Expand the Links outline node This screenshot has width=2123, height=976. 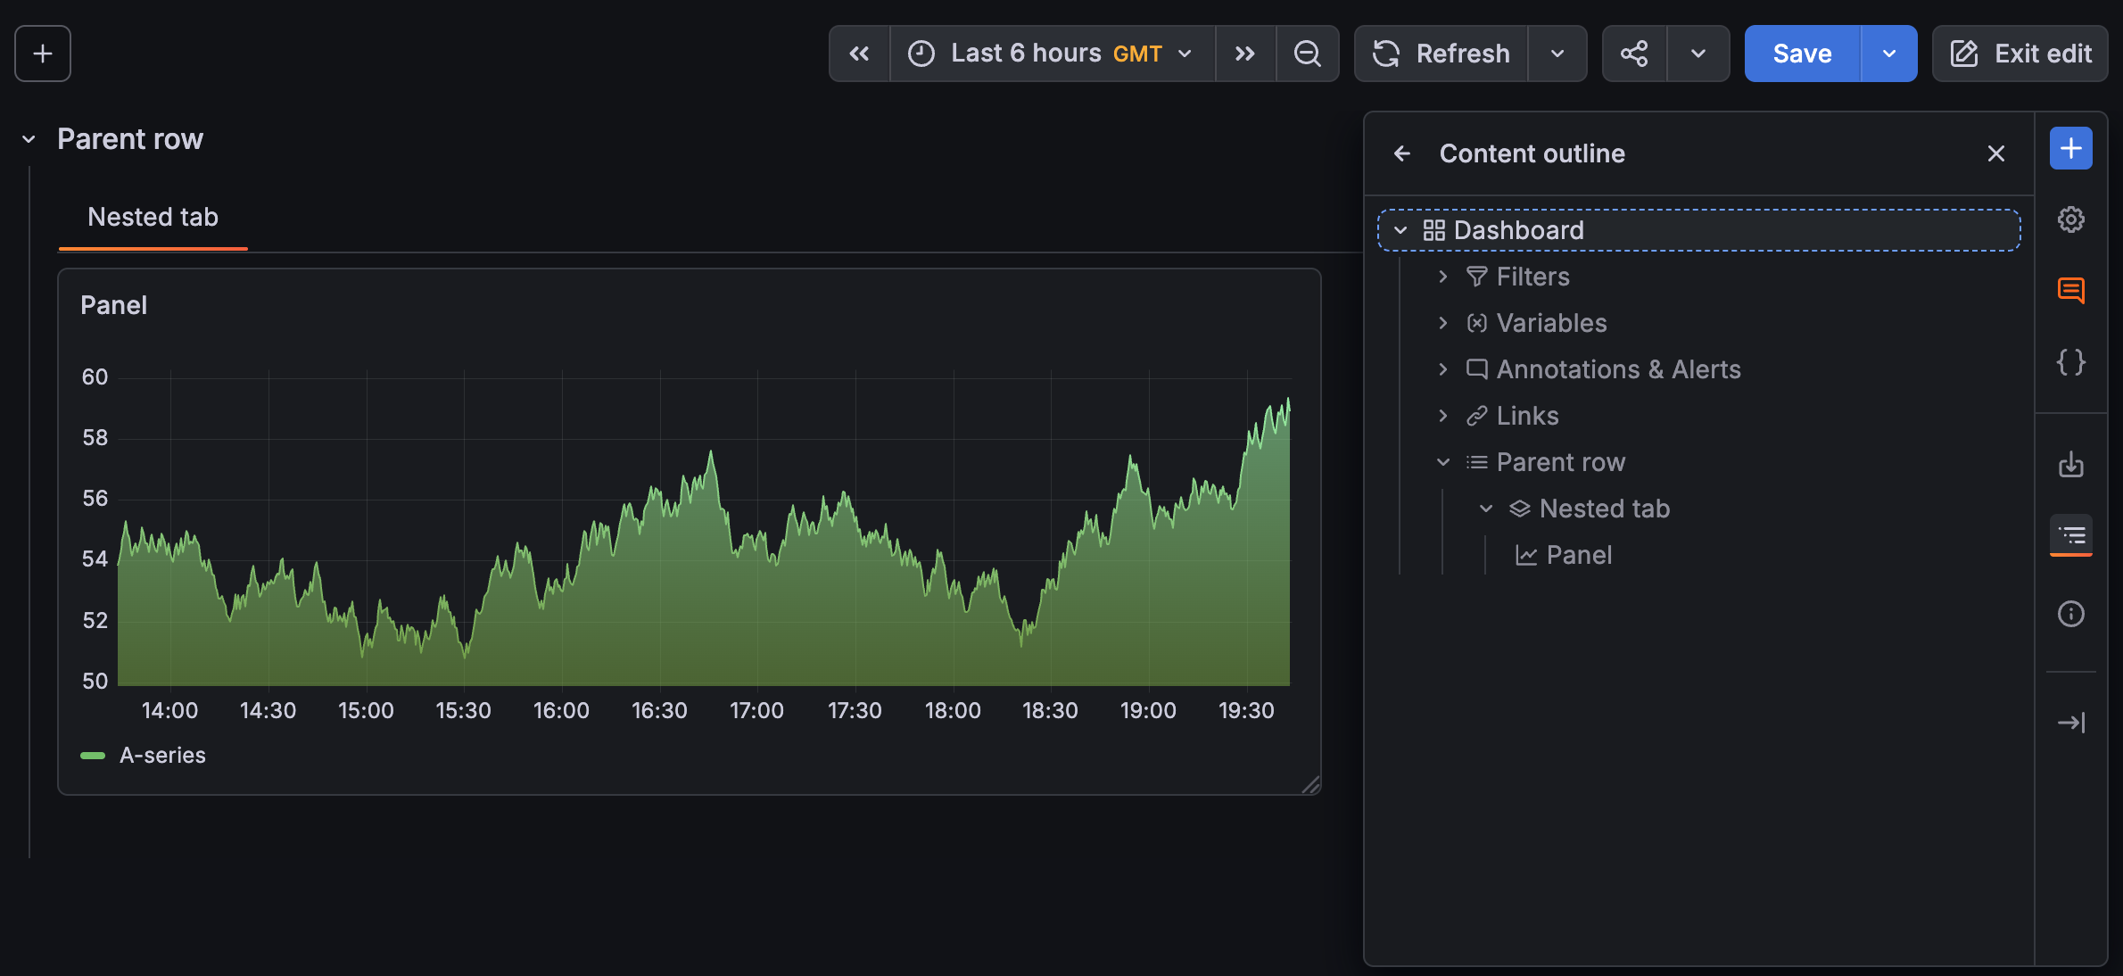coord(1443,416)
